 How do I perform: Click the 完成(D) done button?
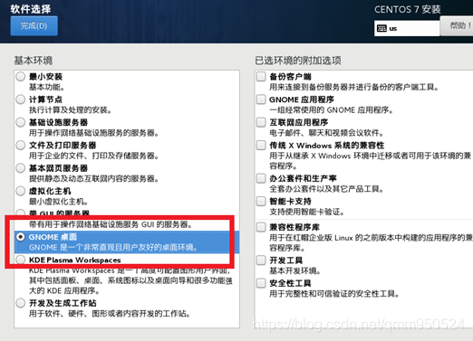34,26
